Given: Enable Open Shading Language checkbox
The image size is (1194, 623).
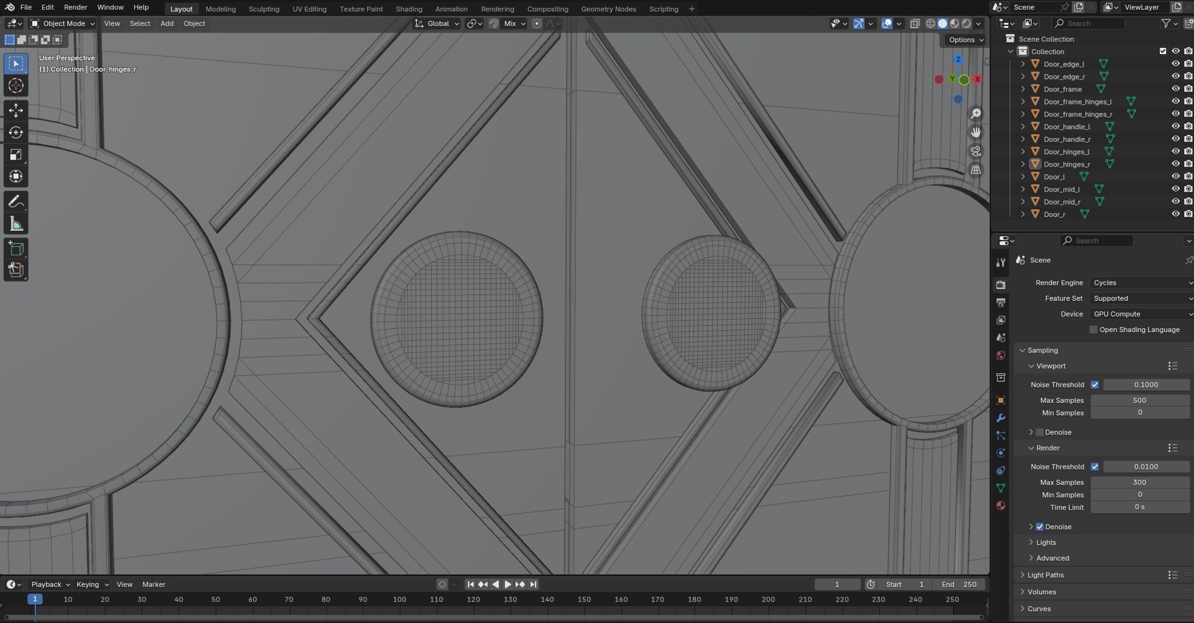Looking at the screenshot, I should click(x=1093, y=330).
